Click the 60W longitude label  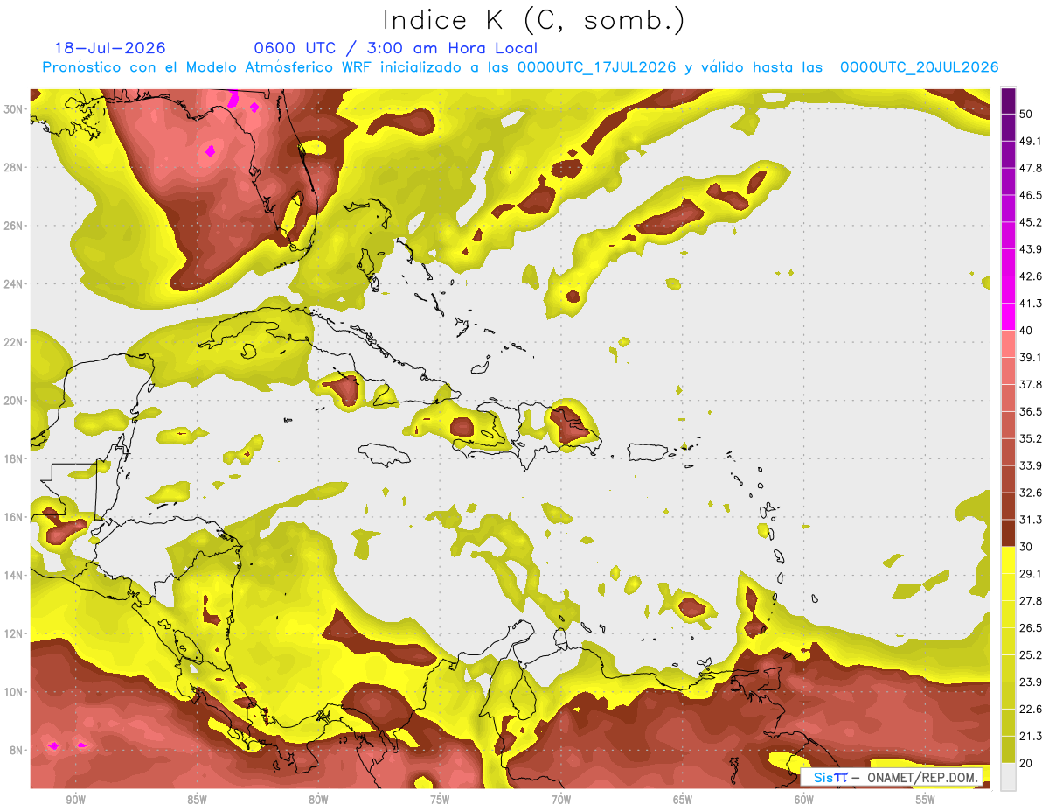coord(804,801)
